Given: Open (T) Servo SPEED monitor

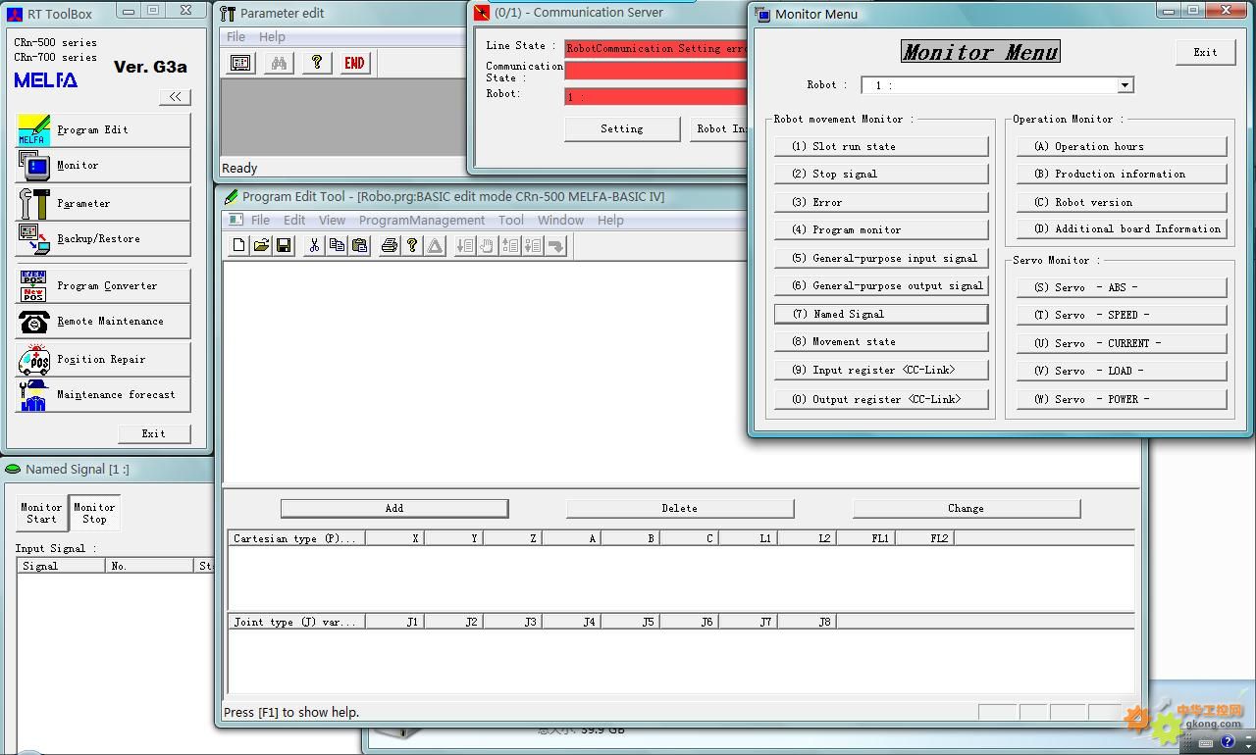Looking at the screenshot, I should coord(1122,315).
